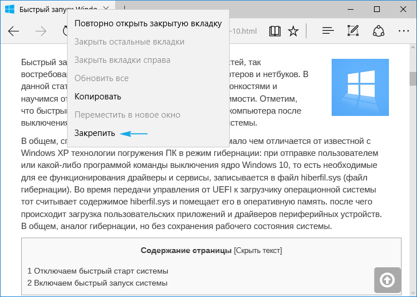Click the Back arrow in Edge toolbar
The width and height of the screenshot is (417, 297).
(14, 31)
